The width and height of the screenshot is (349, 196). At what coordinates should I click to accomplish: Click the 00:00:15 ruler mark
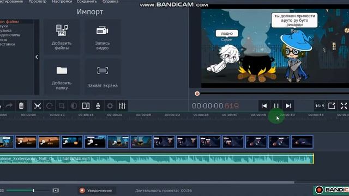point(86,115)
